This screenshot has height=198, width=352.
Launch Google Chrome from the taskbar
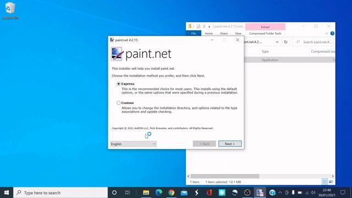[171, 193]
